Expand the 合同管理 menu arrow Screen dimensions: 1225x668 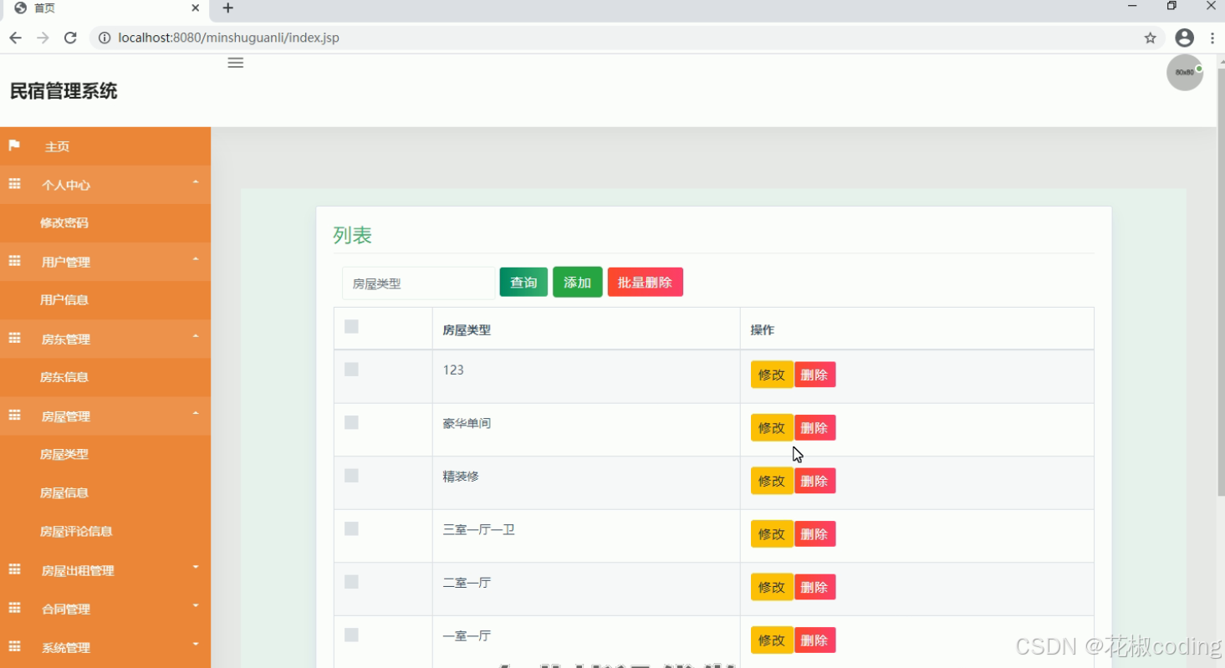coord(196,605)
